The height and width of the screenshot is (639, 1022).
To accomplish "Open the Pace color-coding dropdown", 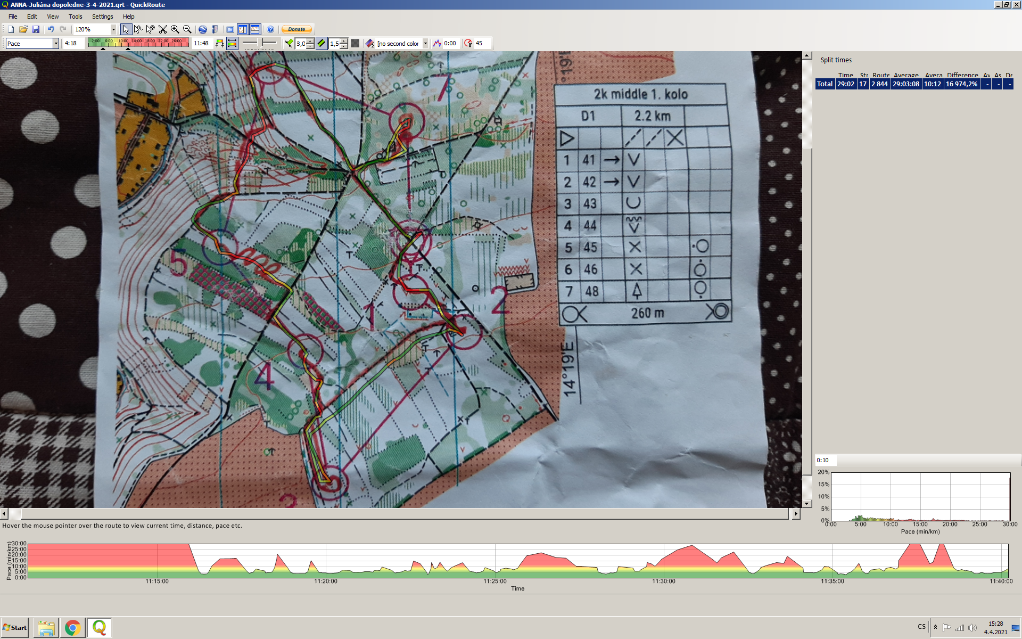I will 55,44.
